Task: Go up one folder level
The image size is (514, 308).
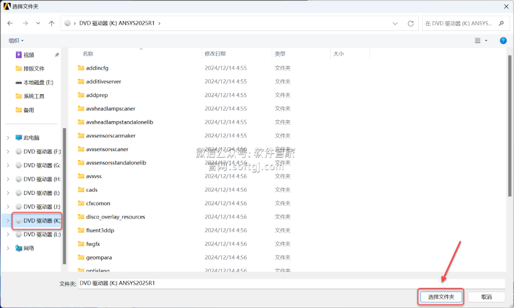Action: [x=51, y=23]
